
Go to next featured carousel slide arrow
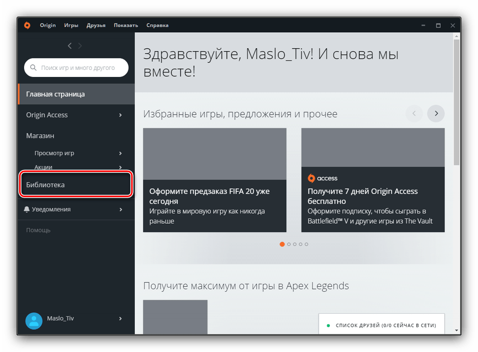(436, 114)
